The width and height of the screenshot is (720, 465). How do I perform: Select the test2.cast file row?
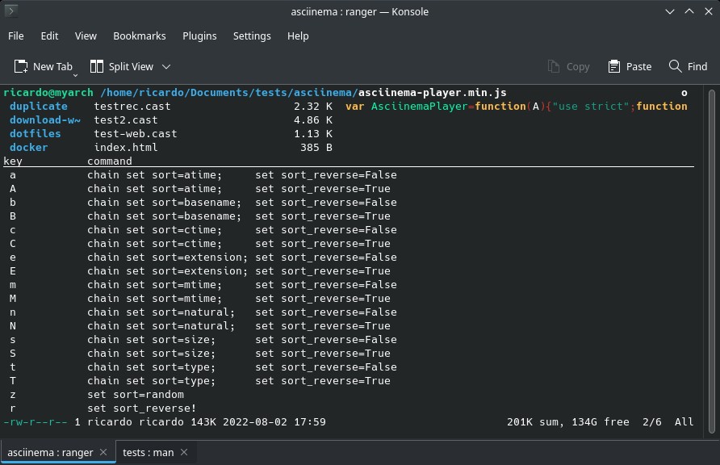(x=213, y=119)
